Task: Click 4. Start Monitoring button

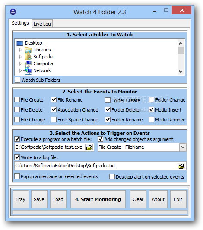Action: pyautogui.click(x=98, y=199)
